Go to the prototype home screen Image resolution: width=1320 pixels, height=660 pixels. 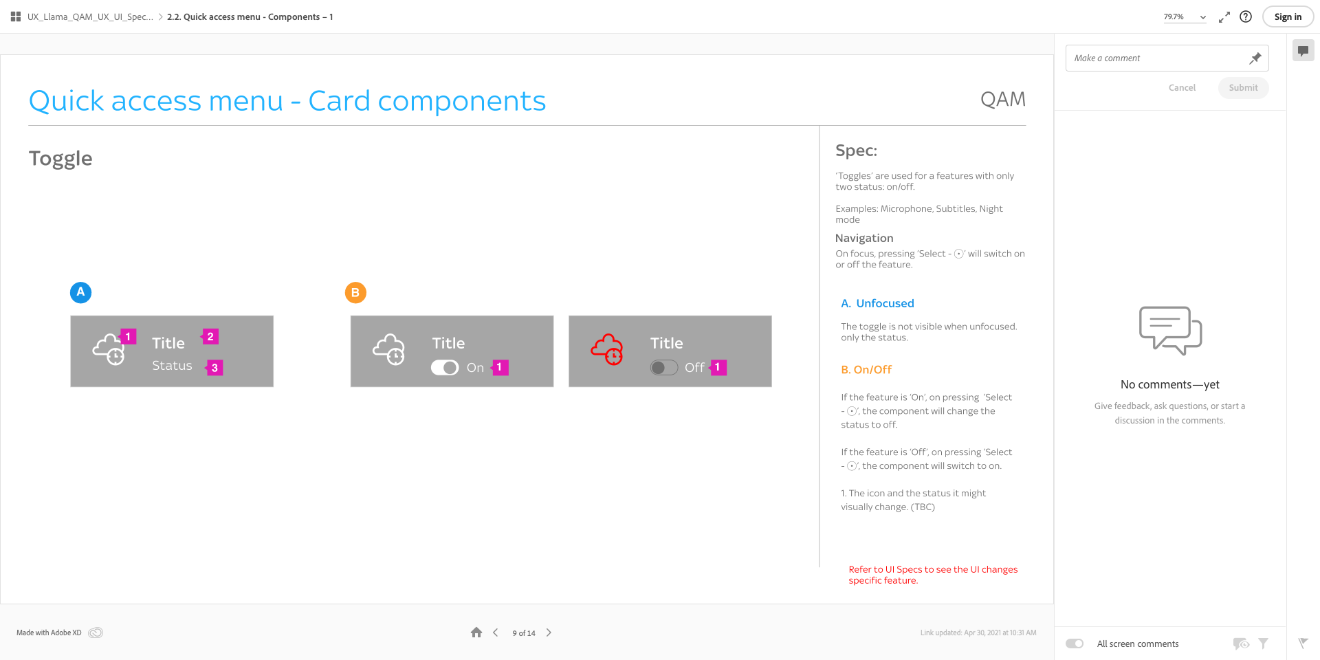[476, 632]
